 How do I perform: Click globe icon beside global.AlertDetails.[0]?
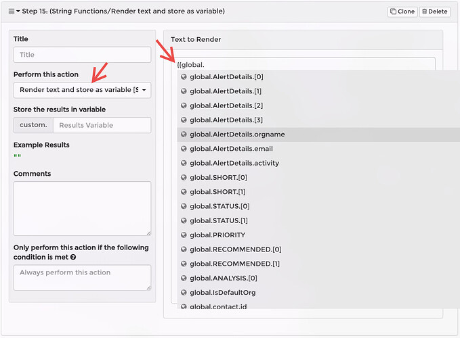pos(184,77)
